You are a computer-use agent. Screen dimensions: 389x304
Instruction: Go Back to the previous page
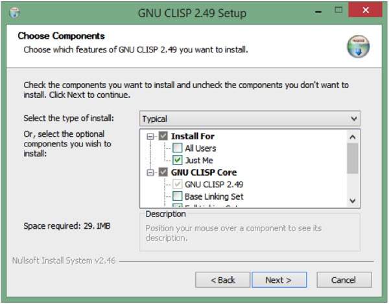pos(223,280)
